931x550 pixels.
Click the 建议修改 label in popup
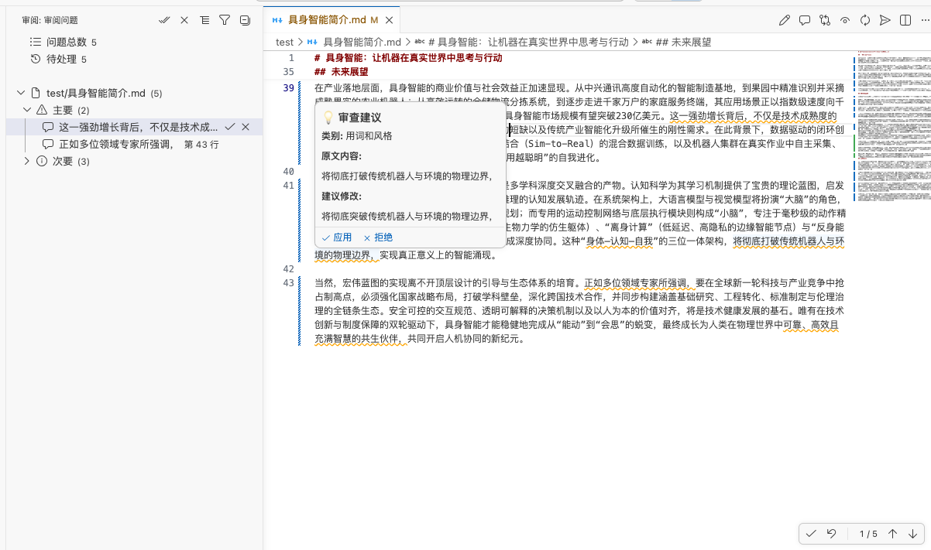pyautogui.click(x=342, y=196)
